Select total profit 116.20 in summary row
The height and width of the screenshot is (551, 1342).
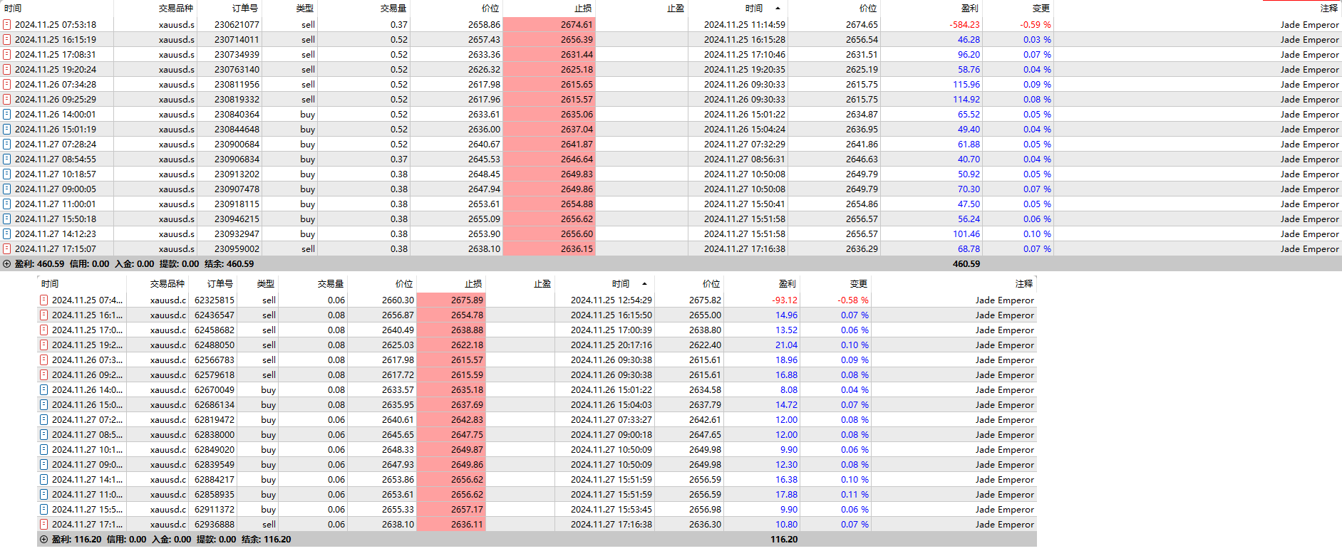point(784,539)
